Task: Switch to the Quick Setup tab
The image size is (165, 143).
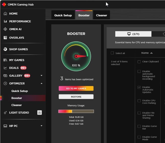Action: pyautogui.click(x=63, y=15)
